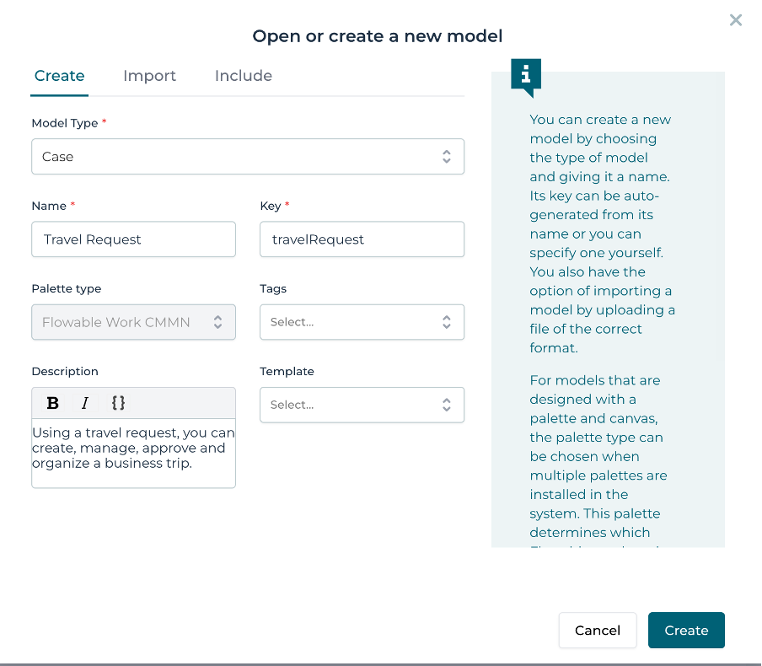762x666 pixels.
Task: Switch to the Include tab
Action: 243,76
